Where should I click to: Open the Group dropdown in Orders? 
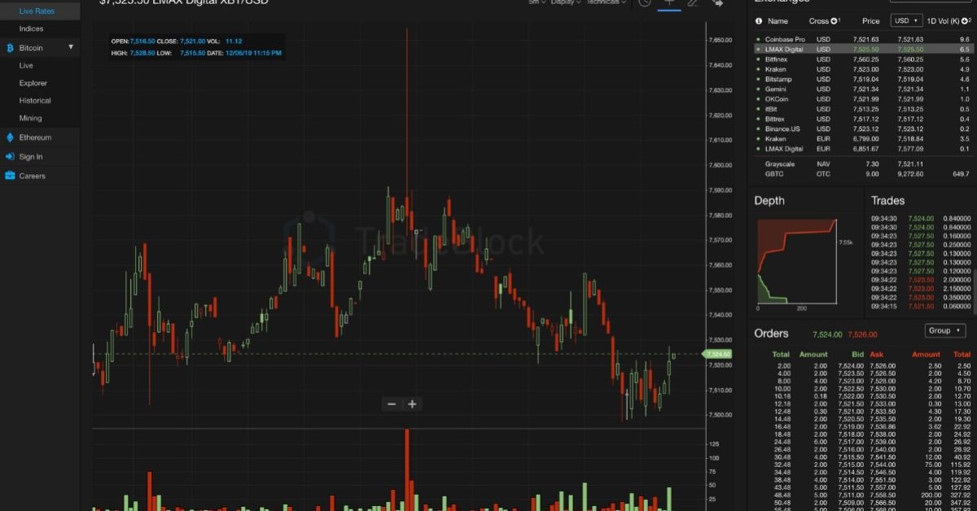(x=945, y=330)
